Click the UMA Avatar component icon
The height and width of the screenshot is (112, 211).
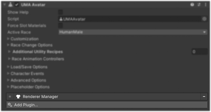click(x=10, y=5)
